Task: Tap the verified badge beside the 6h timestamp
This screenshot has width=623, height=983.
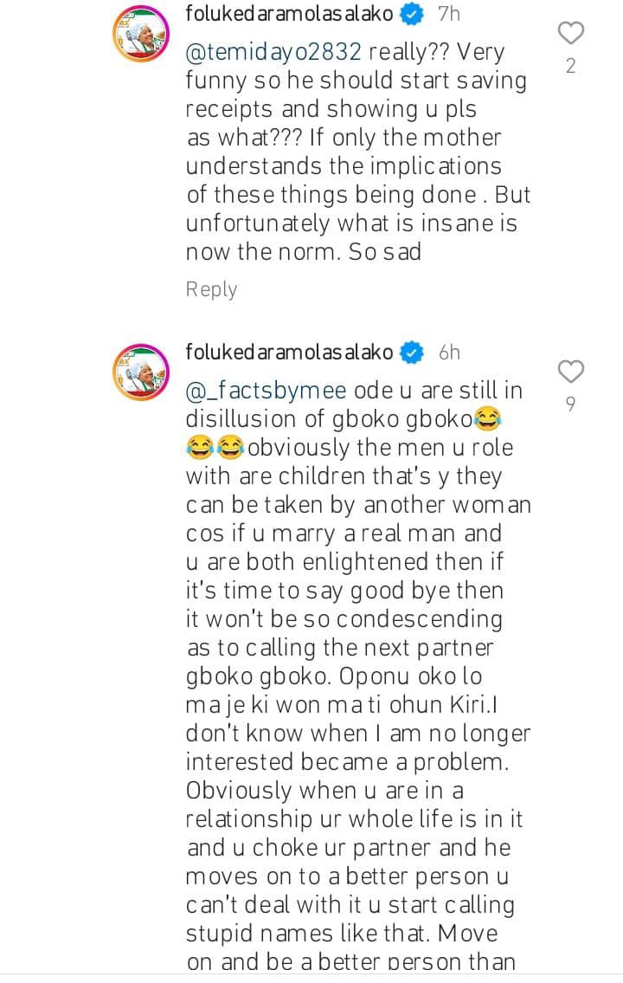Action: point(414,352)
